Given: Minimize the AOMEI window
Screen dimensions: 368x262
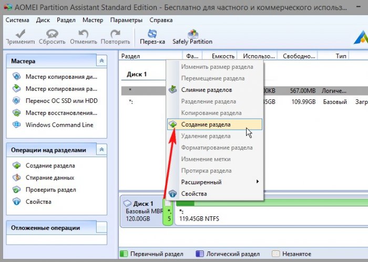Looking at the screenshot, I should pos(359,7).
